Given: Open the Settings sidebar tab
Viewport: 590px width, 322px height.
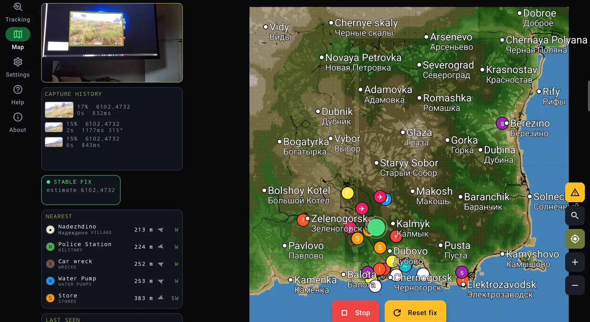Looking at the screenshot, I should [18, 67].
